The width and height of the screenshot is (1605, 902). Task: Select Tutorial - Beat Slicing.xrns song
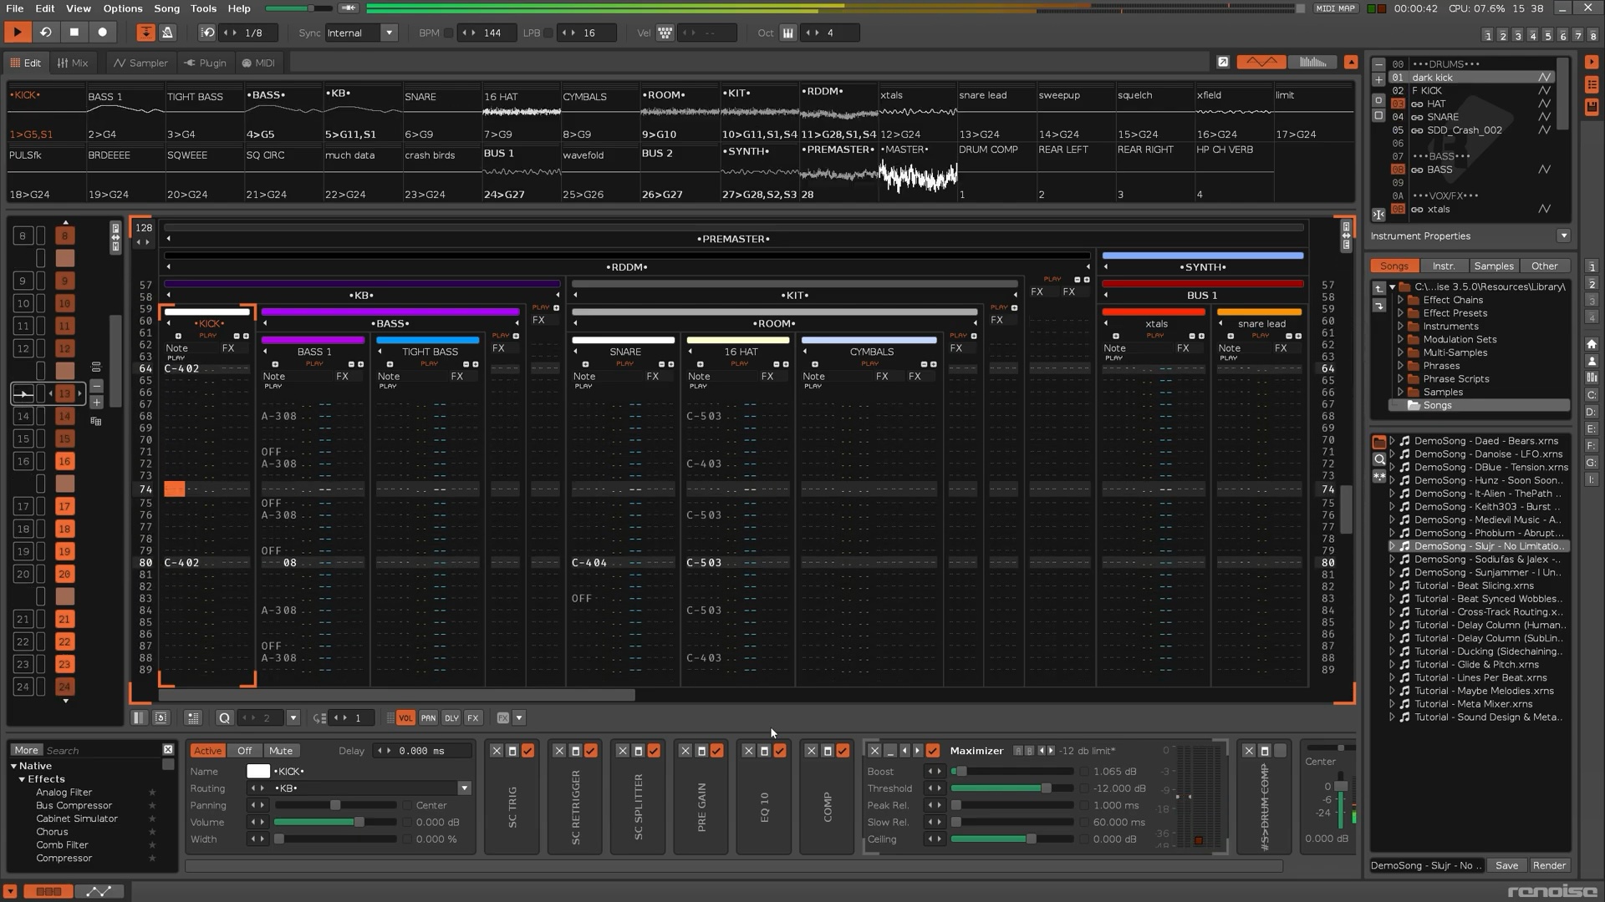[x=1474, y=585]
